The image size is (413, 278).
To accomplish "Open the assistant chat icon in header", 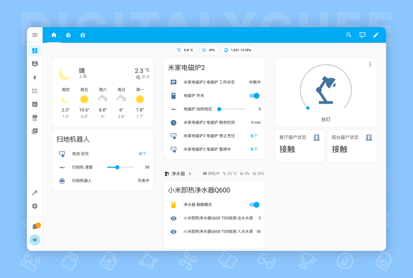I will click(x=363, y=35).
